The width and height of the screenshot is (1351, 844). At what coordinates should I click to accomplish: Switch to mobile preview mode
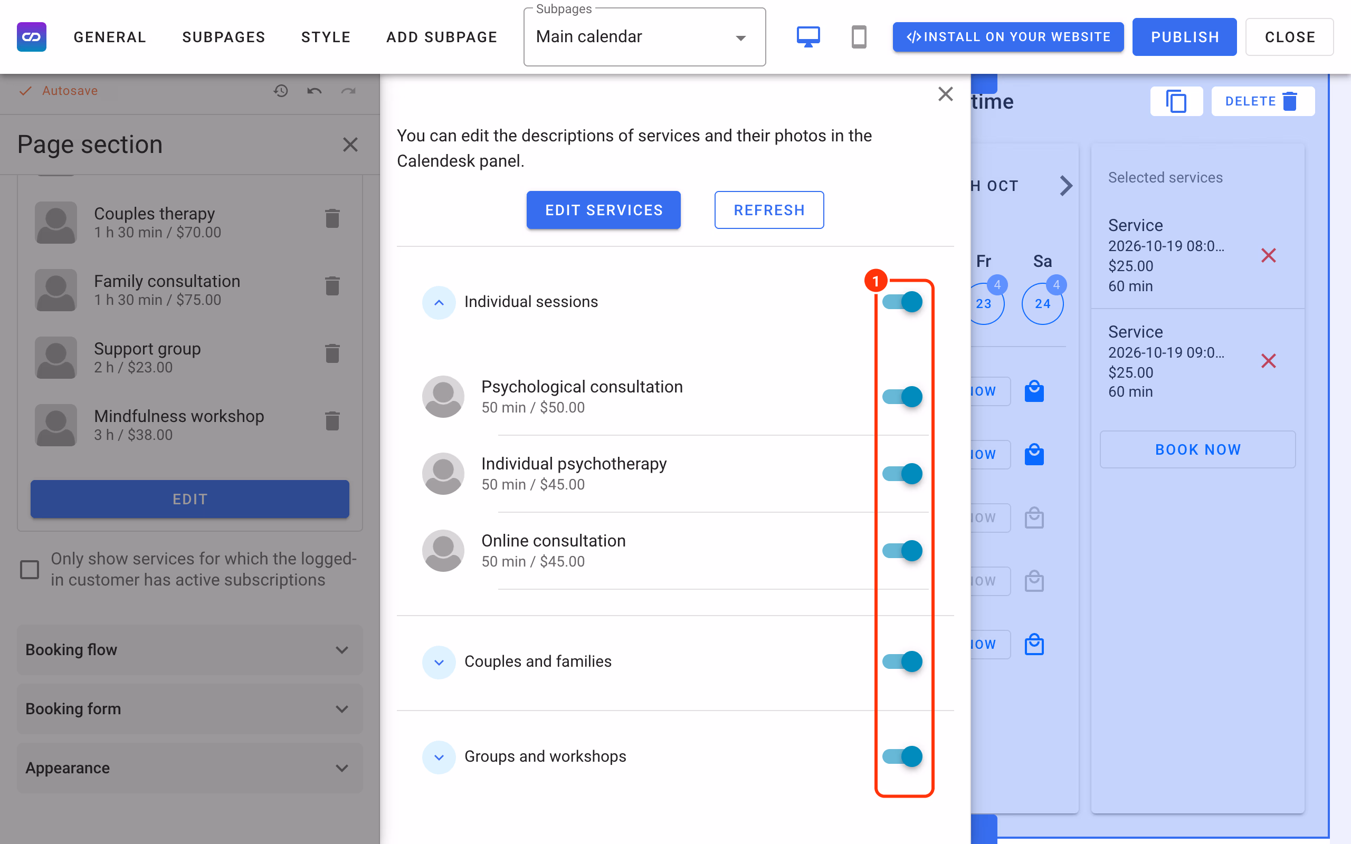pyautogui.click(x=859, y=37)
